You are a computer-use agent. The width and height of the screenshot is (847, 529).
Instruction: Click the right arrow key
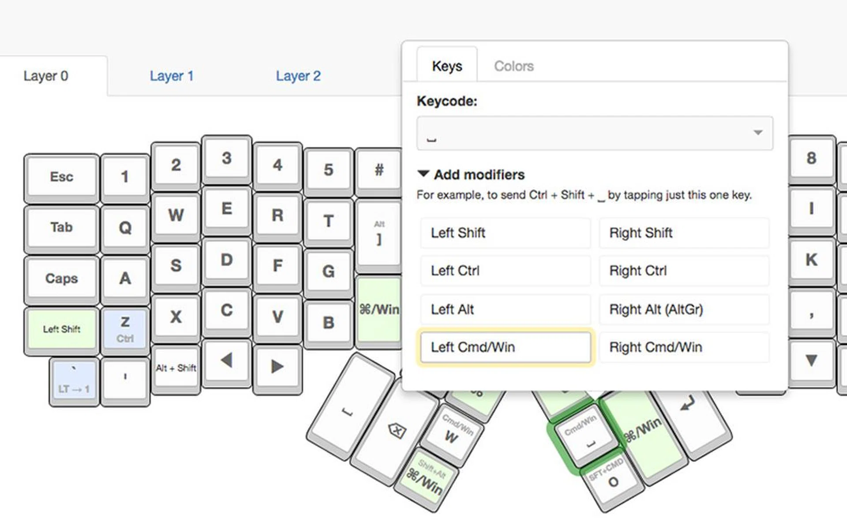277,366
